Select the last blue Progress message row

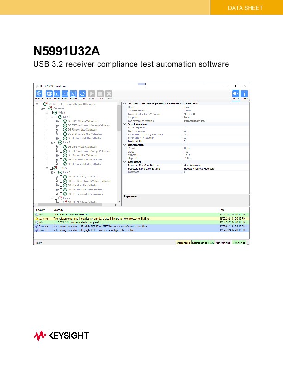(x=141, y=230)
